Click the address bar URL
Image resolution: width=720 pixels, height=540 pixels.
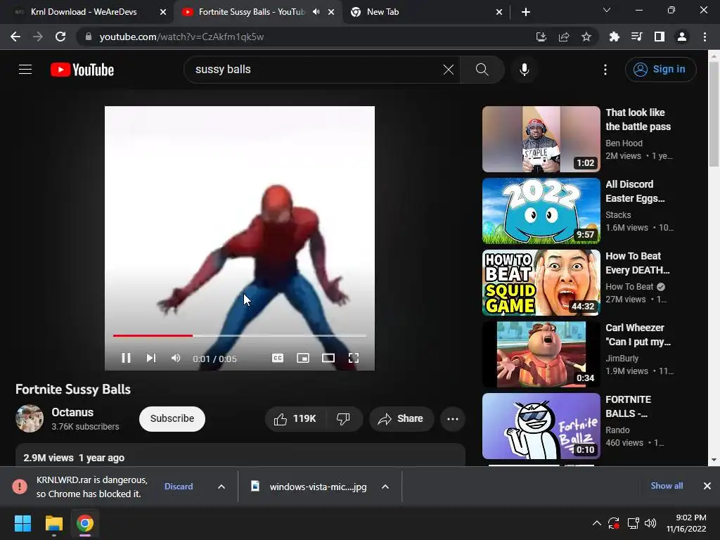pyautogui.click(x=181, y=37)
